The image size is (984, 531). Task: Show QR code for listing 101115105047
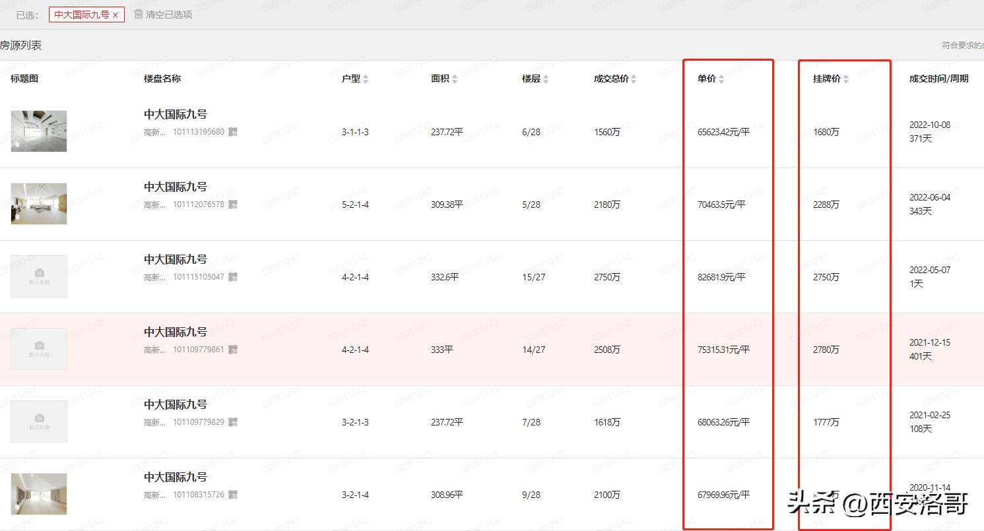233,277
